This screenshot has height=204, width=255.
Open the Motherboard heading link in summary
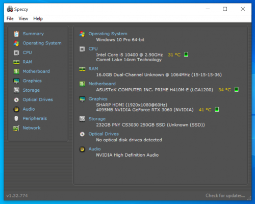102,84
